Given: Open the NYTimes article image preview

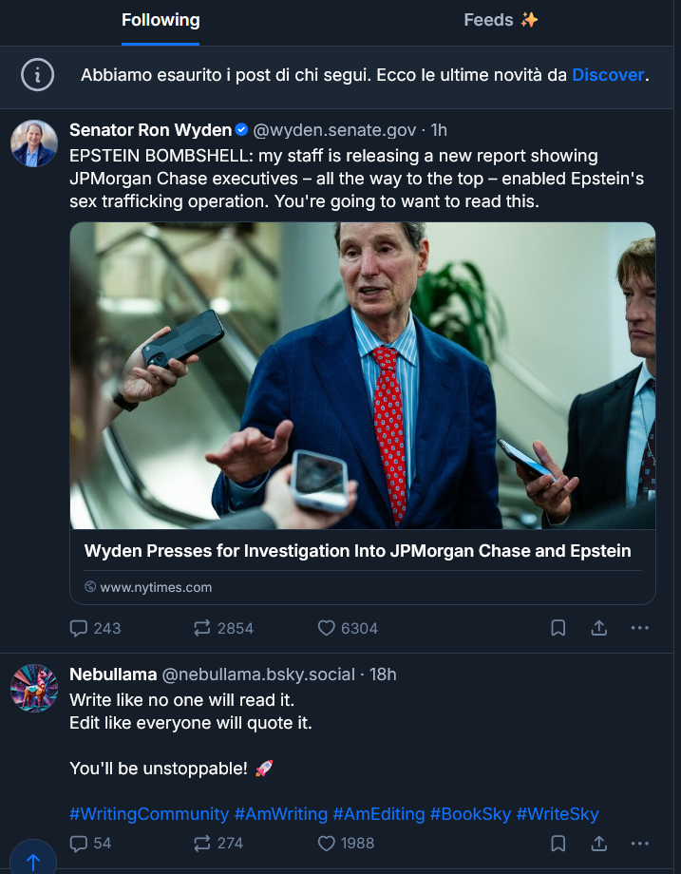Looking at the screenshot, I should pyautogui.click(x=362, y=375).
